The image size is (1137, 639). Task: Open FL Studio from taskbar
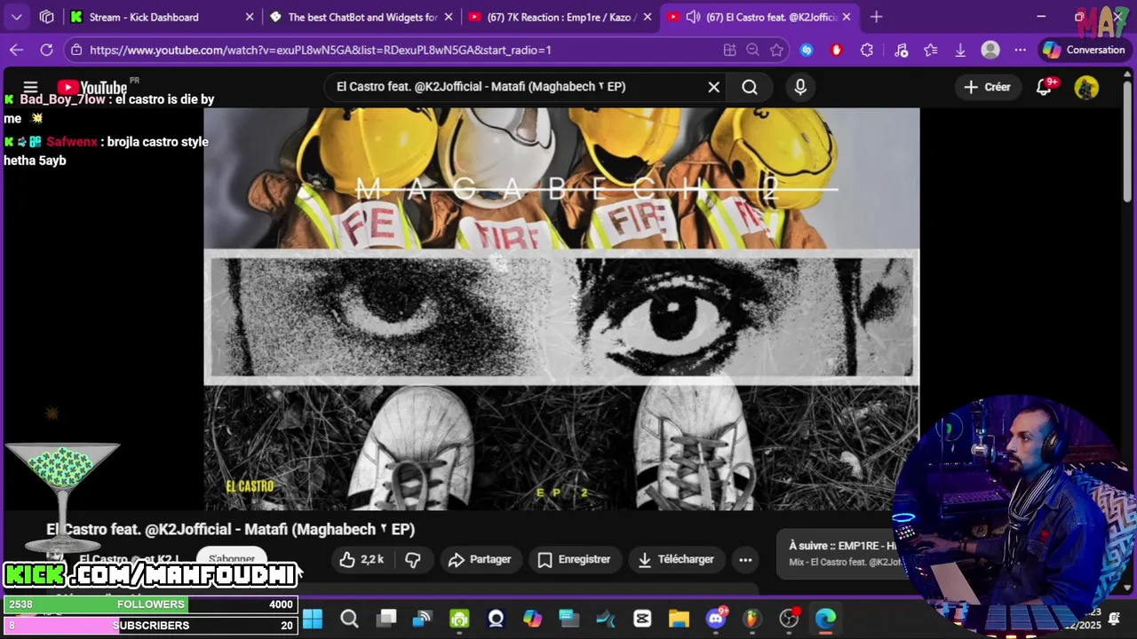752,619
